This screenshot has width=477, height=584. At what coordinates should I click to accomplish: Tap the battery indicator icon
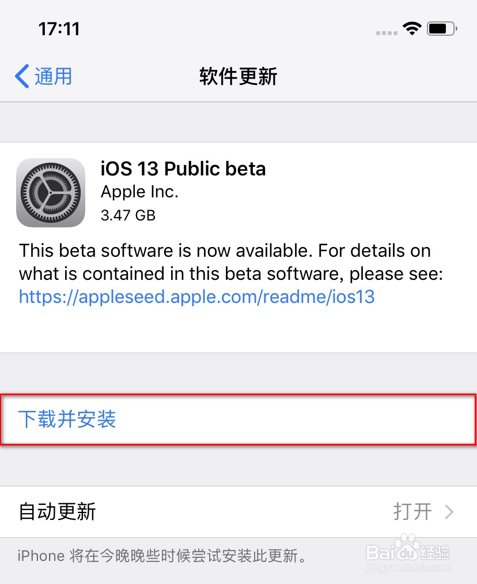pos(442,27)
